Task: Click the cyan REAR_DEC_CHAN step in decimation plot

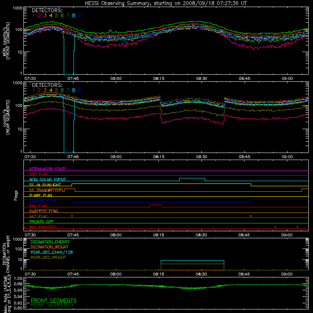Action: click(x=192, y=261)
